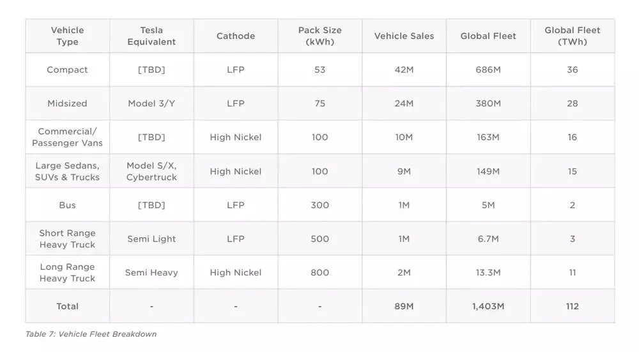The image size is (639, 352).
Task: Click the "Table 7: Vehicle Fleet Breakdown" caption
Action: pyautogui.click(x=91, y=334)
